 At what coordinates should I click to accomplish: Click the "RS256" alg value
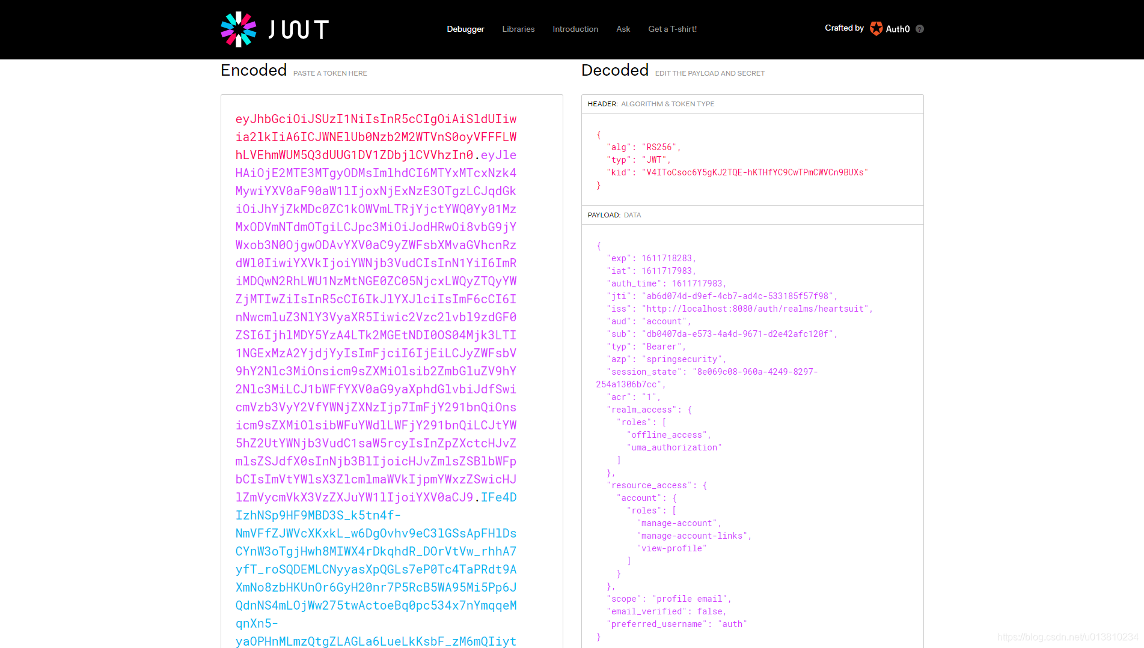click(x=659, y=147)
